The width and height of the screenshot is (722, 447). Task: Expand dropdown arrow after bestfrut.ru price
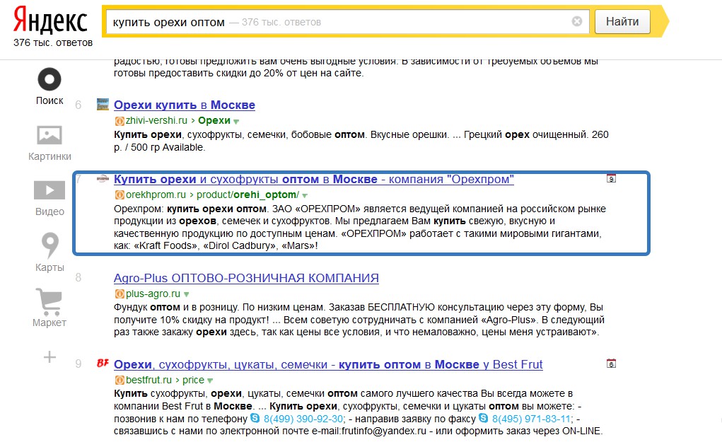(x=210, y=381)
